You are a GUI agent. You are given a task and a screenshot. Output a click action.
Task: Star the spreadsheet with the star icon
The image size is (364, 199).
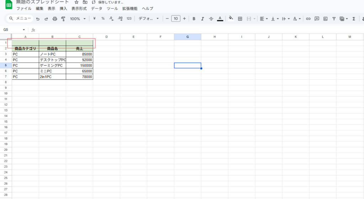[76, 2]
